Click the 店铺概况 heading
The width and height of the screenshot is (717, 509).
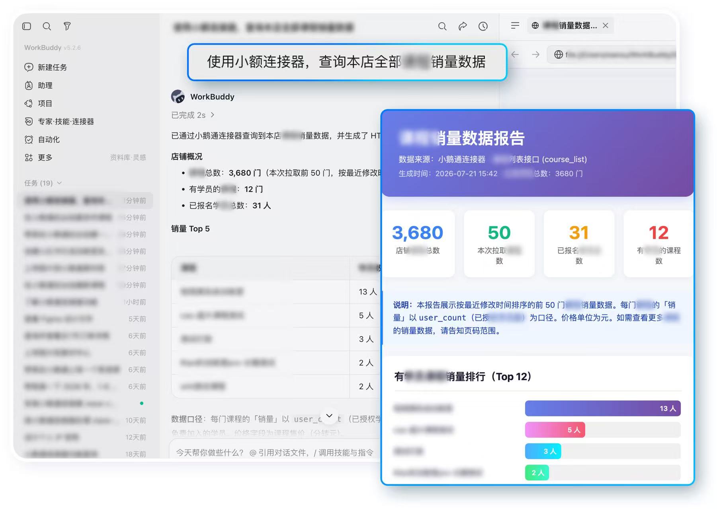[187, 157]
